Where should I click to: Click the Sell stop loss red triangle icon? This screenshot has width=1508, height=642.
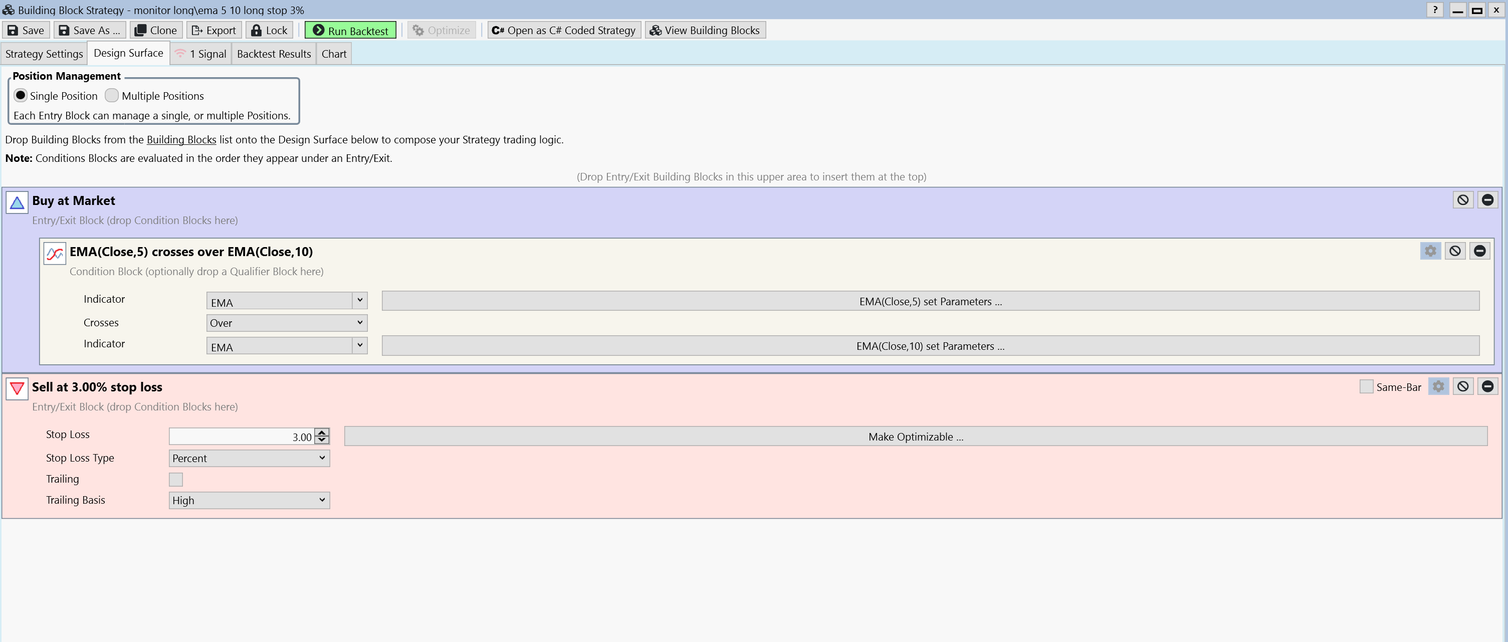tap(17, 388)
